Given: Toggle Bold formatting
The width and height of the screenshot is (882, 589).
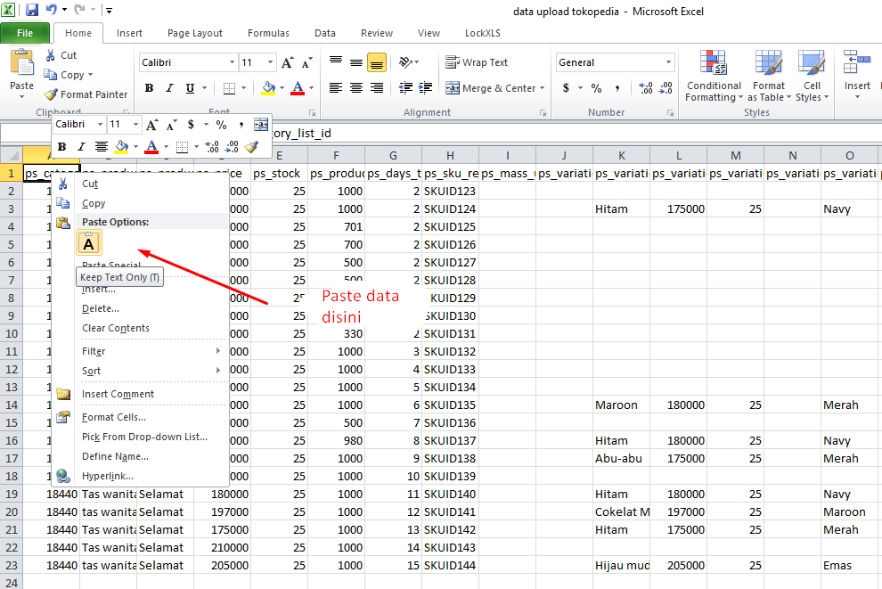Looking at the screenshot, I should coord(149,87).
